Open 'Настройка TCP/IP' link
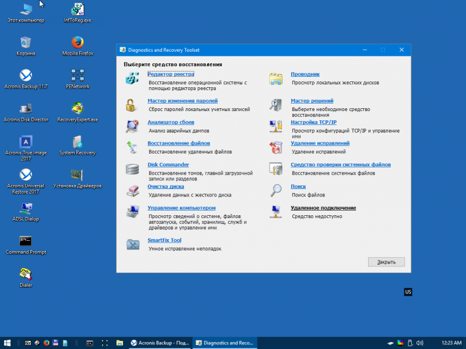This screenshot has width=466, height=349. 313,122
